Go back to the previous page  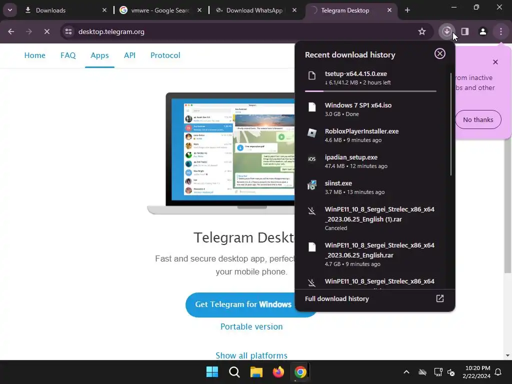coord(11,31)
